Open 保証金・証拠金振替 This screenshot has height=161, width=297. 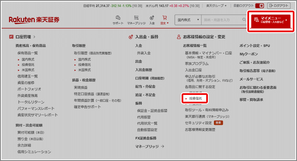click(152, 111)
